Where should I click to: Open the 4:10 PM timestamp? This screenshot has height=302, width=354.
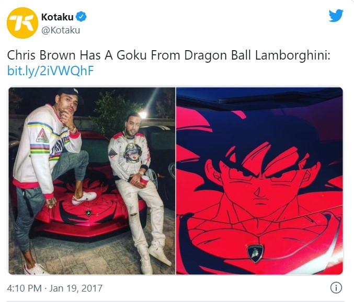click(25, 288)
